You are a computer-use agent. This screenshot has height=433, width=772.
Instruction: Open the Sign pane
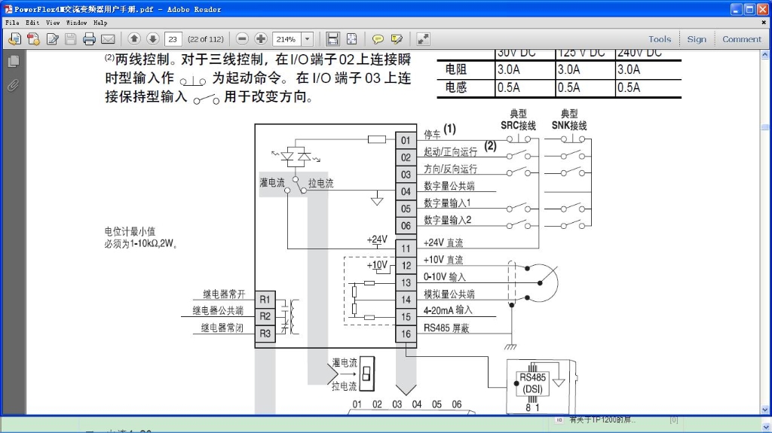pyautogui.click(x=696, y=39)
